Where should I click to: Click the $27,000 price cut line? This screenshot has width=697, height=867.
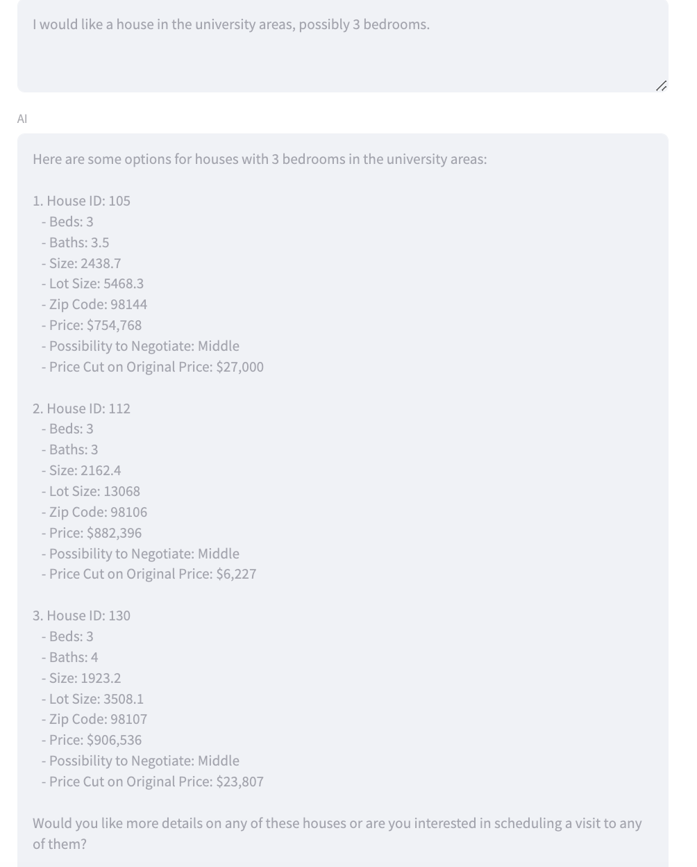point(152,367)
